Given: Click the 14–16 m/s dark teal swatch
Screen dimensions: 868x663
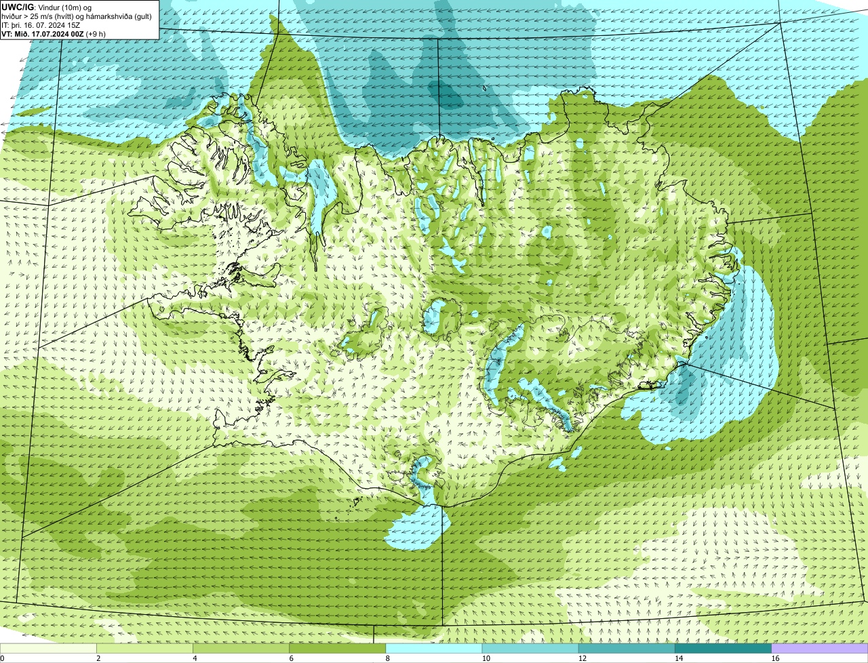Looking at the screenshot, I should click(724, 649).
